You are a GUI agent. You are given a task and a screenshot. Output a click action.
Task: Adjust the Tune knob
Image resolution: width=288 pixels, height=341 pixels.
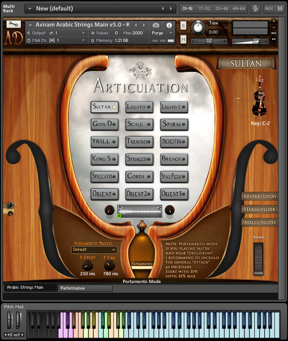198,27
